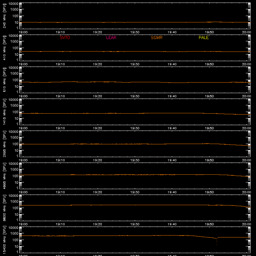This screenshot has height=256, width=256.
Task: Select the orange SGMR station label
Action: pos(156,37)
